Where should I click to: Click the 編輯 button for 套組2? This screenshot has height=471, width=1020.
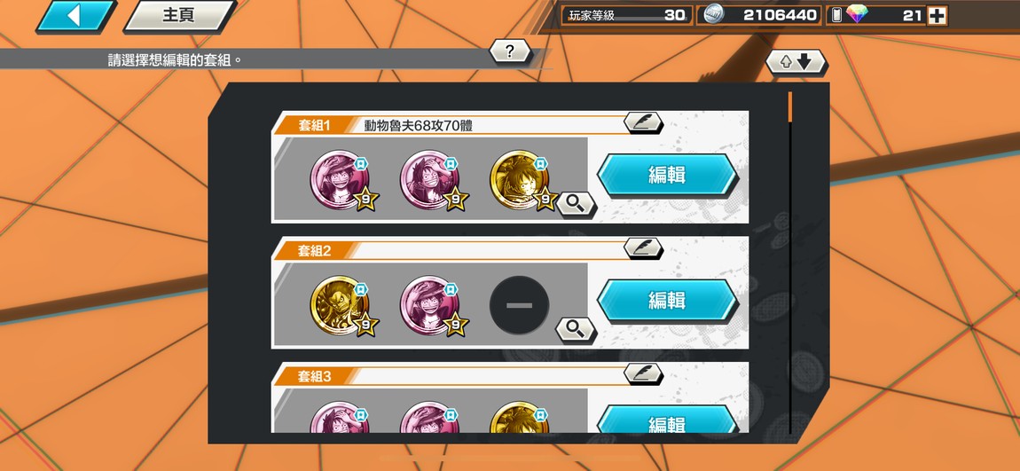pyautogui.click(x=667, y=300)
